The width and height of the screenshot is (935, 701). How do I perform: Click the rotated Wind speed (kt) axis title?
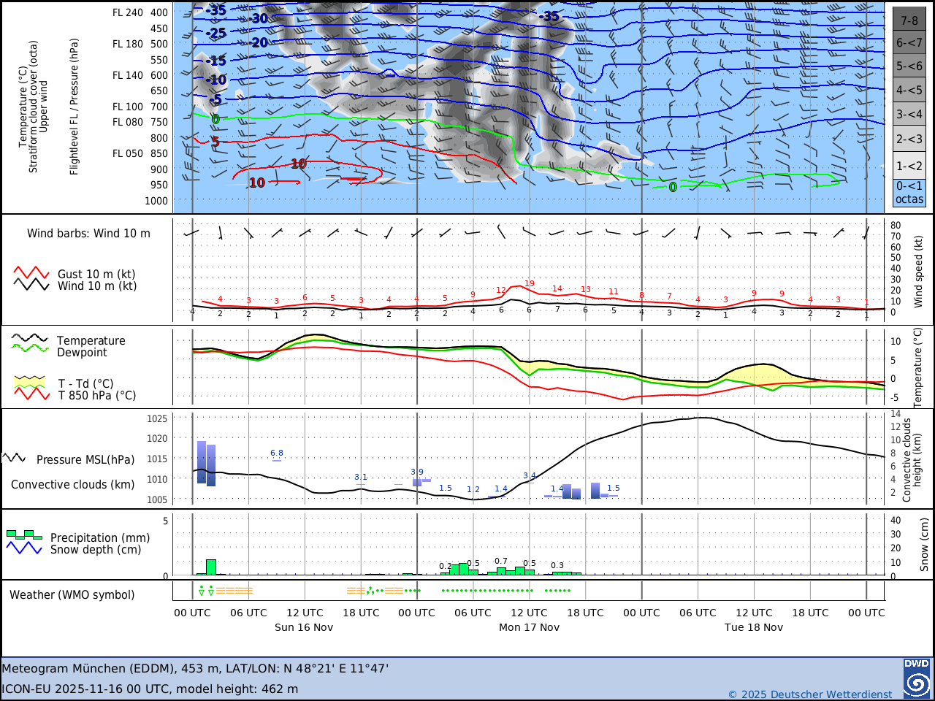tap(918, 271)
